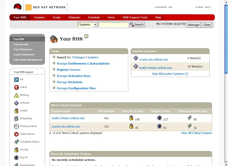This screenshot has height=166, width=228.
Task: Switch to the Channels tab
Action: click(x=74, y=17)
